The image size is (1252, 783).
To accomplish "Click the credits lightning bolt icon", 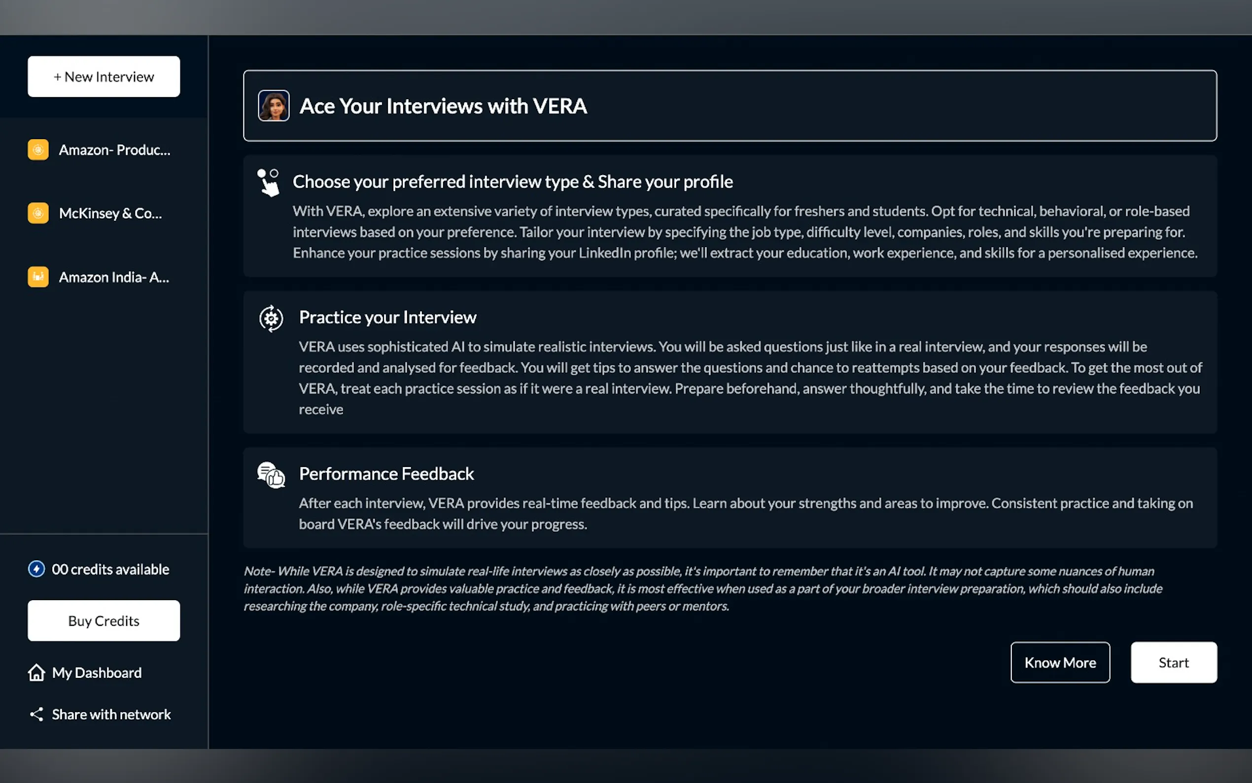I will tap(36, 569).
